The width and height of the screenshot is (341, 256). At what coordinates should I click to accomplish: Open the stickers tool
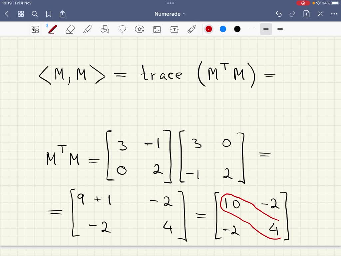click(x=140, y=29)
